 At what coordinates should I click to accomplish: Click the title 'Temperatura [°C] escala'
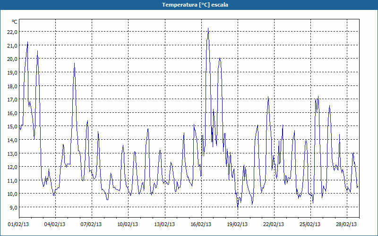tap(195, 5)
